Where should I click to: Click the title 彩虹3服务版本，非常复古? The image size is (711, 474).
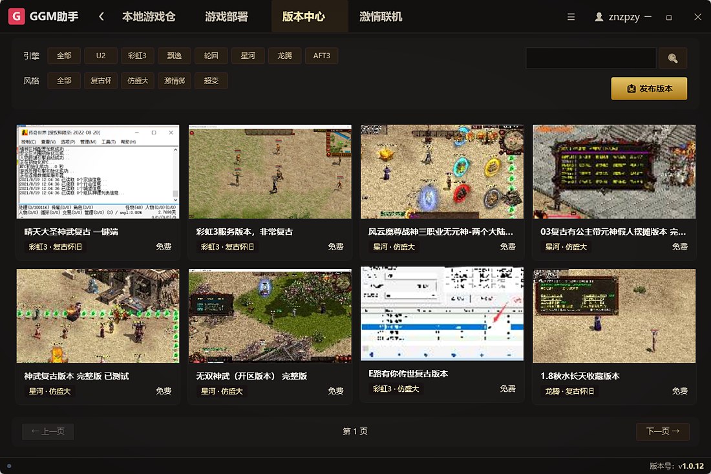click(244, 232)
